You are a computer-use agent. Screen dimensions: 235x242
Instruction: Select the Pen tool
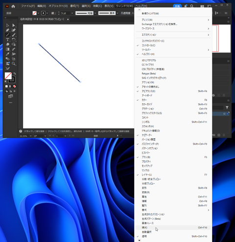click(7, 30)
